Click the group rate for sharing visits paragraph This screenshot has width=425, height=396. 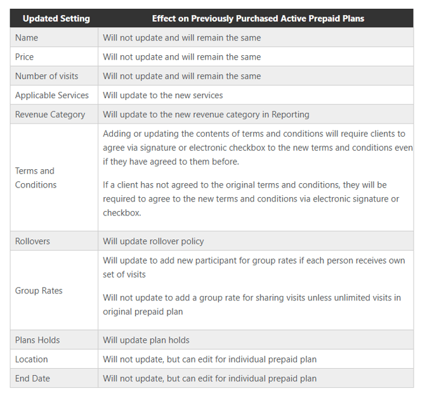pyautogui.click(x=252, y=305)
